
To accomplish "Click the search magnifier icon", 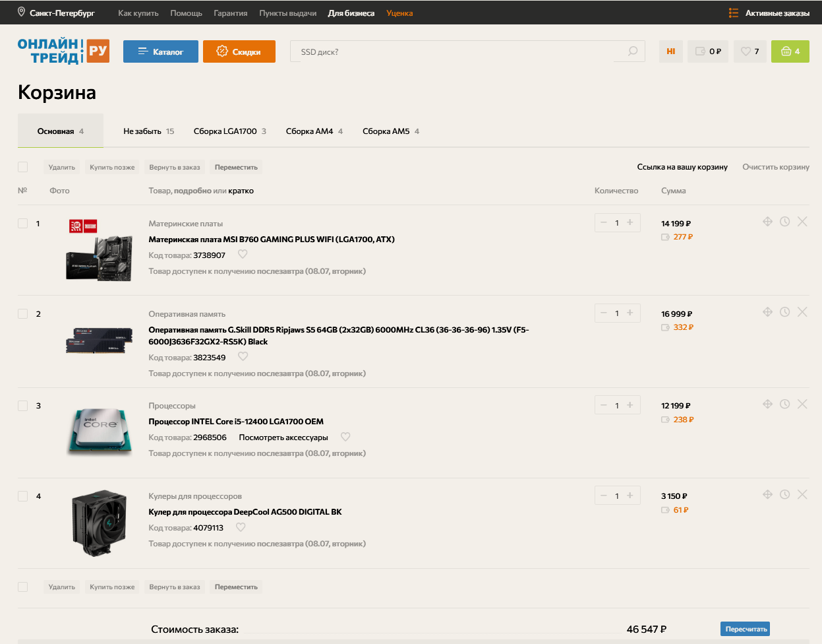I will tap(633, 51).
